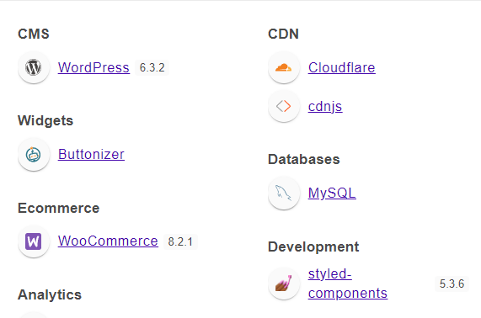Click the Analytics category heading
The width and height of the screenshot is (481, 318).
click(x=50, y=295)
